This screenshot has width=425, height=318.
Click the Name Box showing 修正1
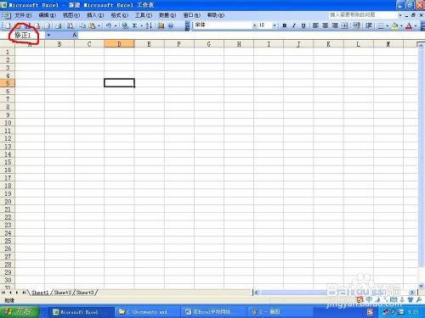[x=23, y=36]
